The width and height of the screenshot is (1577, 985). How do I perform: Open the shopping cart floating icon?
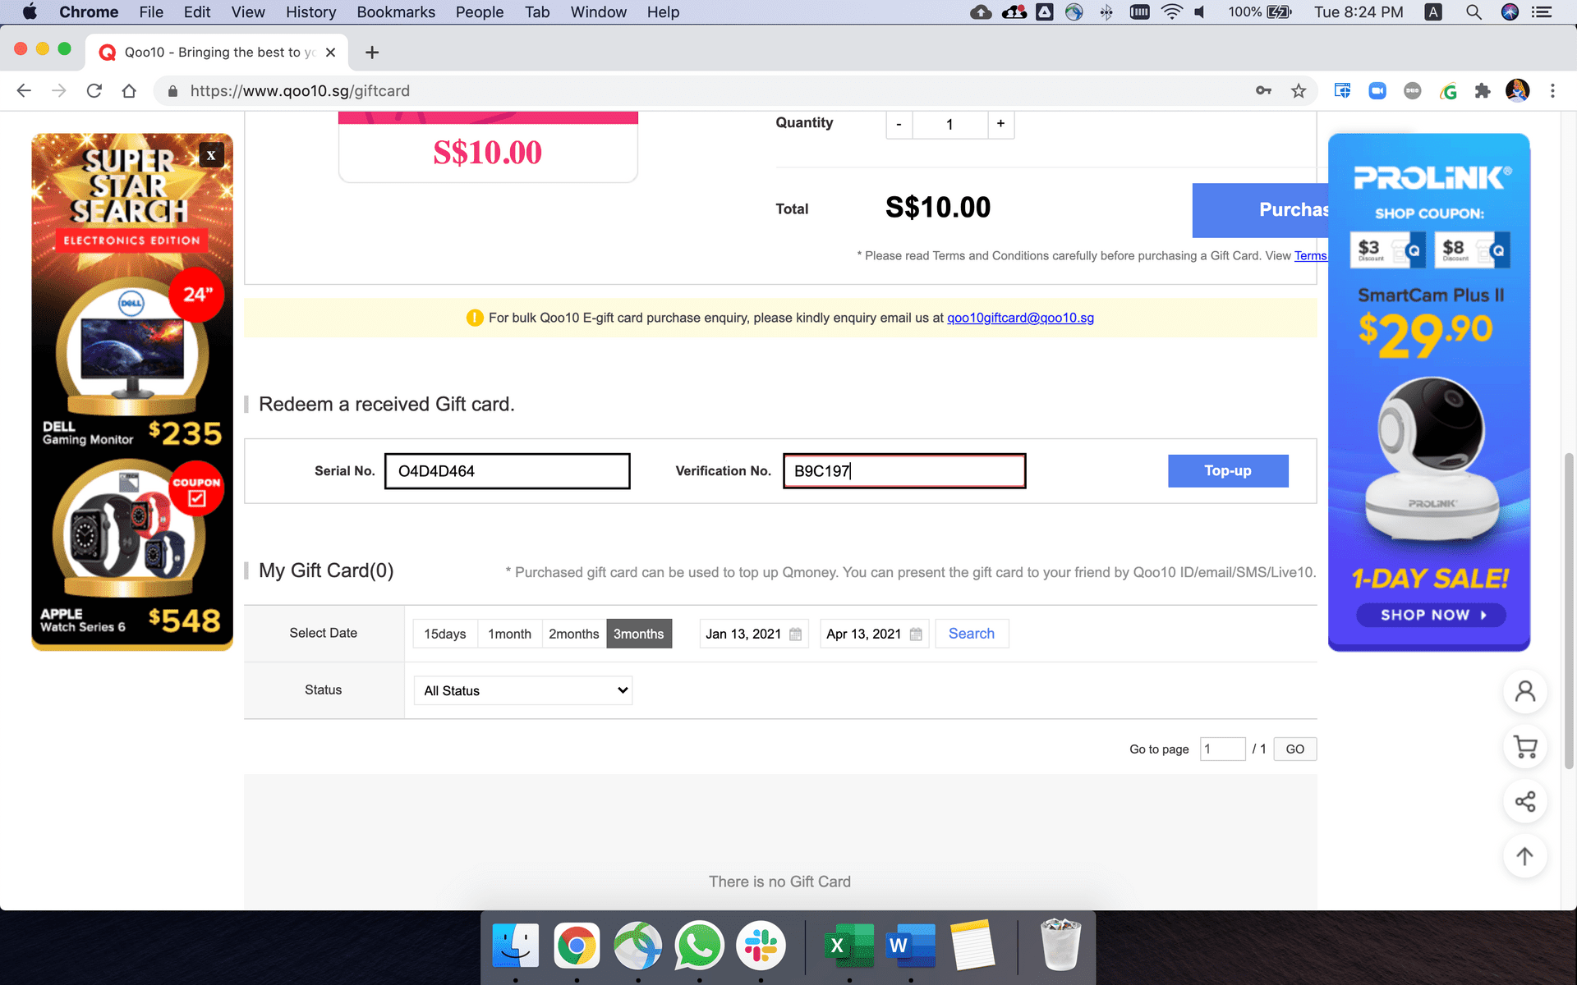[x=1525, y=747]
